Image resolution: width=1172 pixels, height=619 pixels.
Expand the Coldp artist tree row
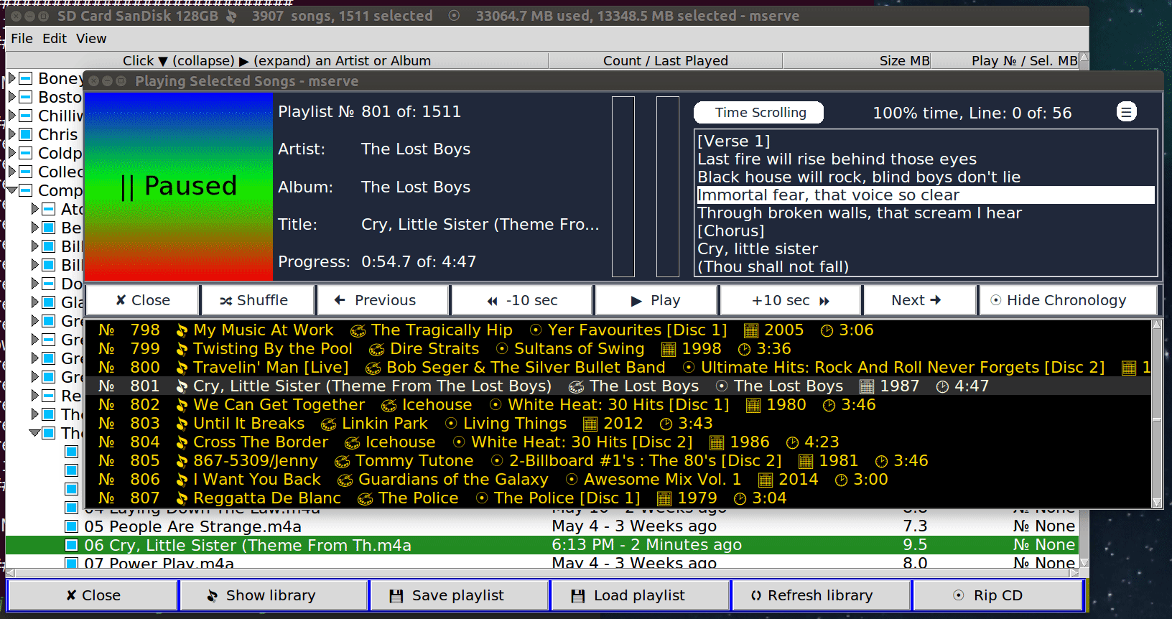pyautogui.click(x=11, y=152)
